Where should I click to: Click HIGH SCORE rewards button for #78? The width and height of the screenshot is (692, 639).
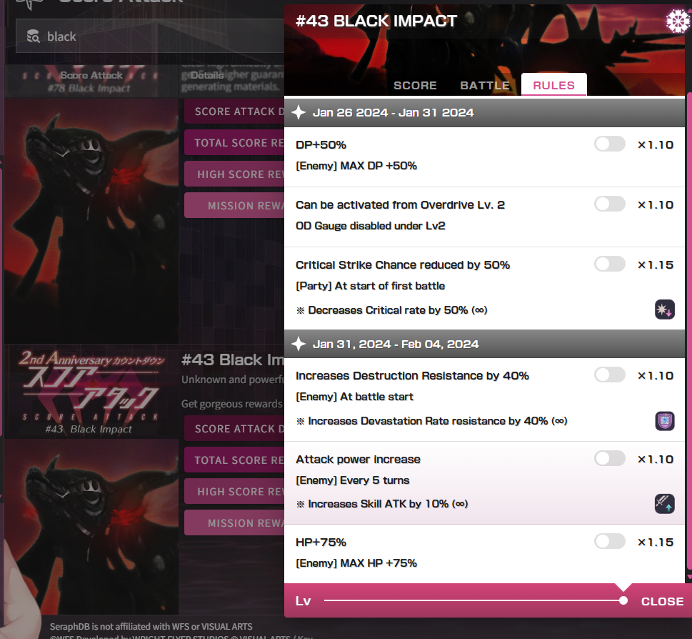pos(234,174)
